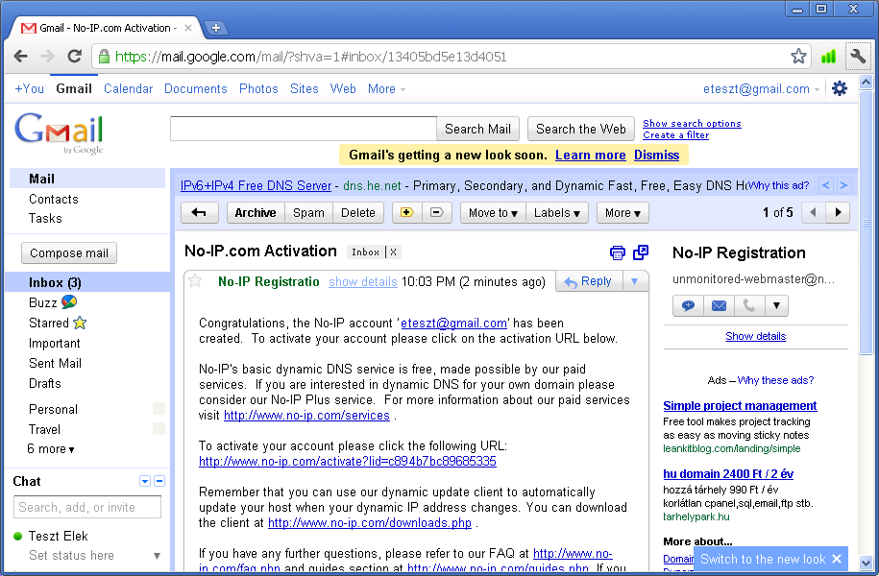Image resolution: width=879 pixels, height=576 pixels.
Task: Open Inbox (3) folder
Action: coord(55,282)
